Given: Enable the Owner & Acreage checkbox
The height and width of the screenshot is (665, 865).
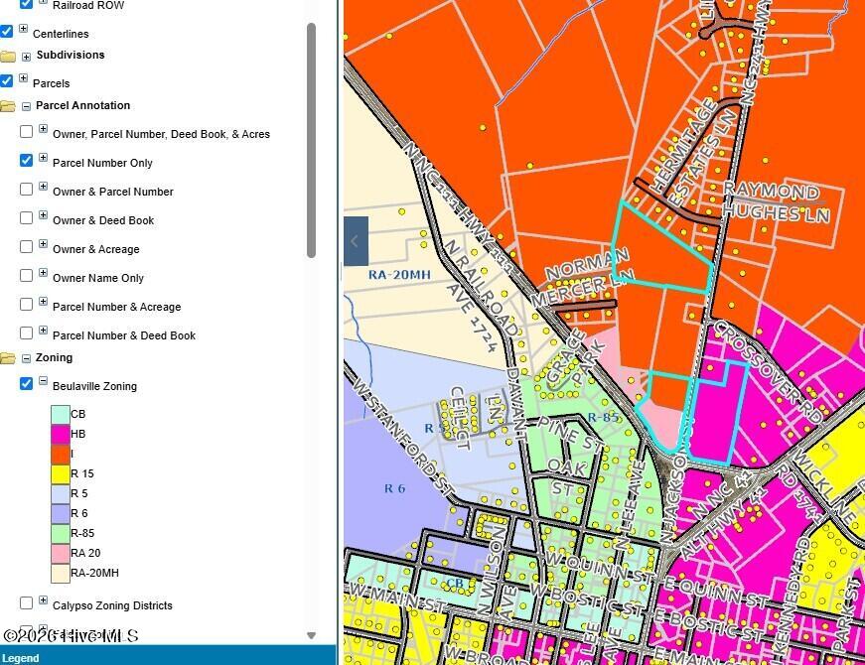Looking at the screenshot, I should pos(26,246).
